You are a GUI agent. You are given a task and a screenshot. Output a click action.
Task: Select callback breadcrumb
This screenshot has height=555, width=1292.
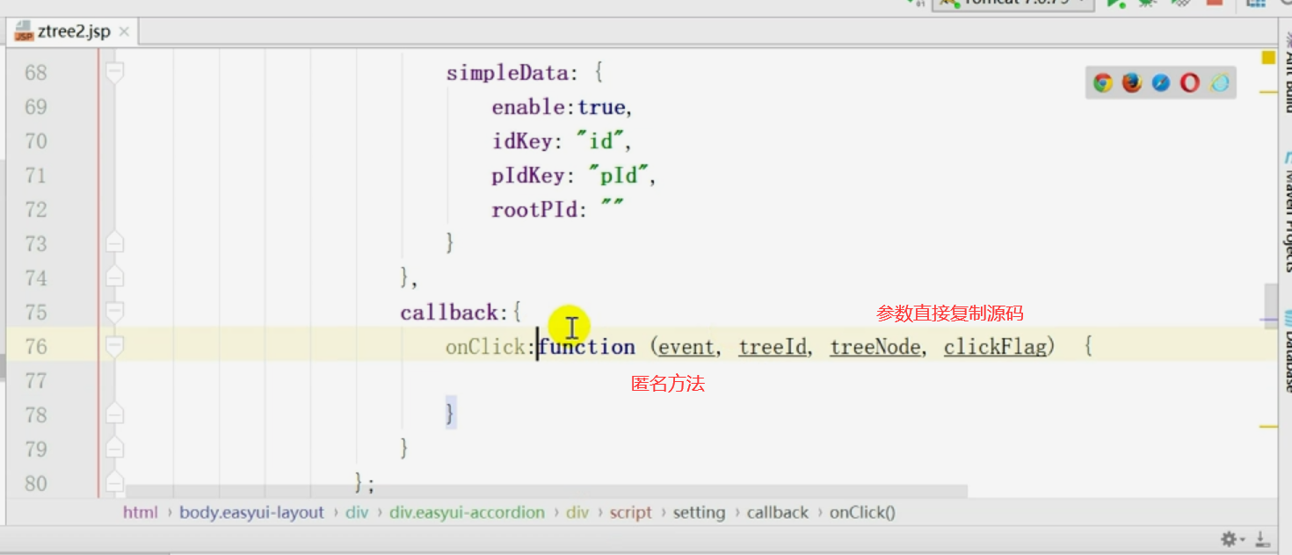pos(778,513)
